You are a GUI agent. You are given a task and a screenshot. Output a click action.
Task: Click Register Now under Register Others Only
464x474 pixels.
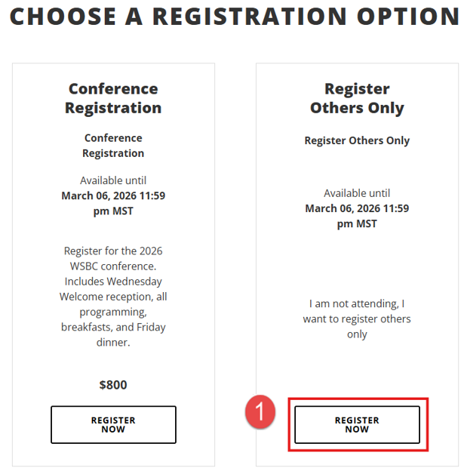(357, 425)
